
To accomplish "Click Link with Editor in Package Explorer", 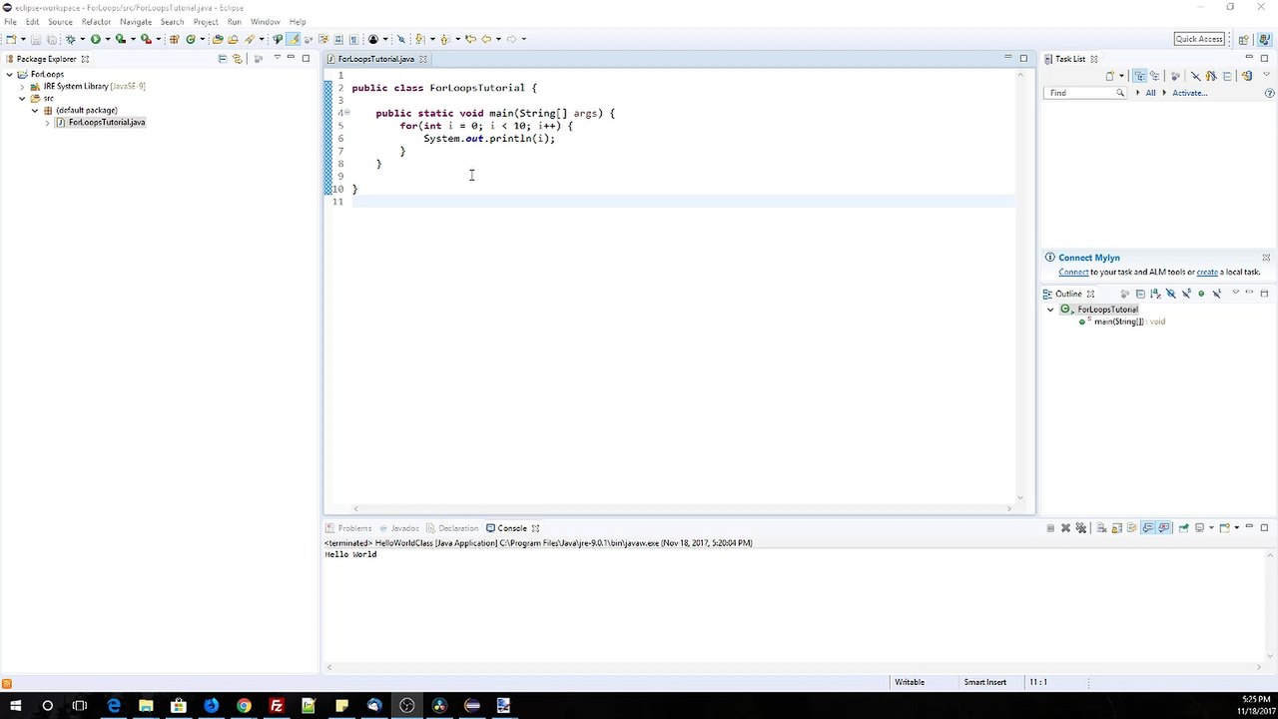I will pyautogui.click(x=237, y=59).
